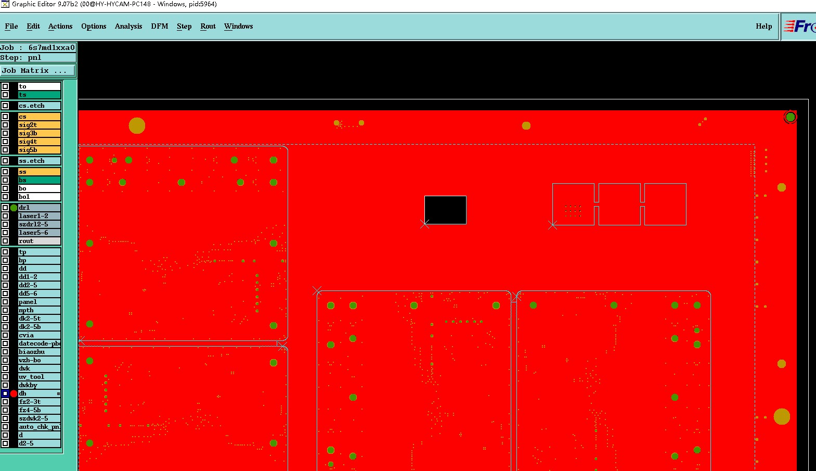This screenshot has height=471, width=816.
Task: Open the Windows menu
Action: click(239, 26)
